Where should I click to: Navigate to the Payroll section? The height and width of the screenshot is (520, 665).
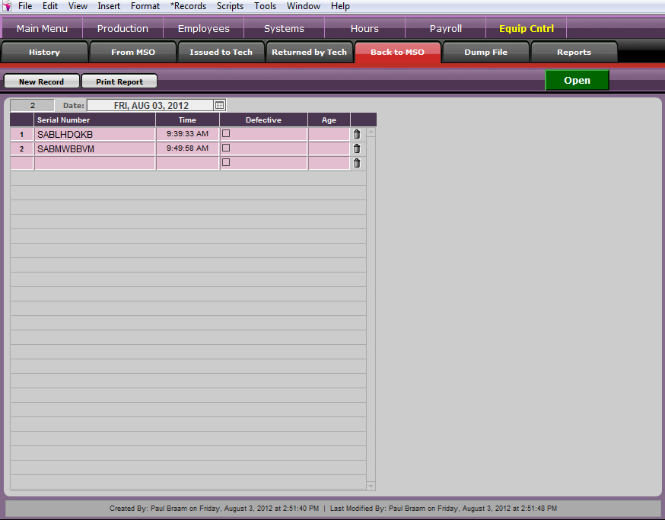[x=445, y=29]
